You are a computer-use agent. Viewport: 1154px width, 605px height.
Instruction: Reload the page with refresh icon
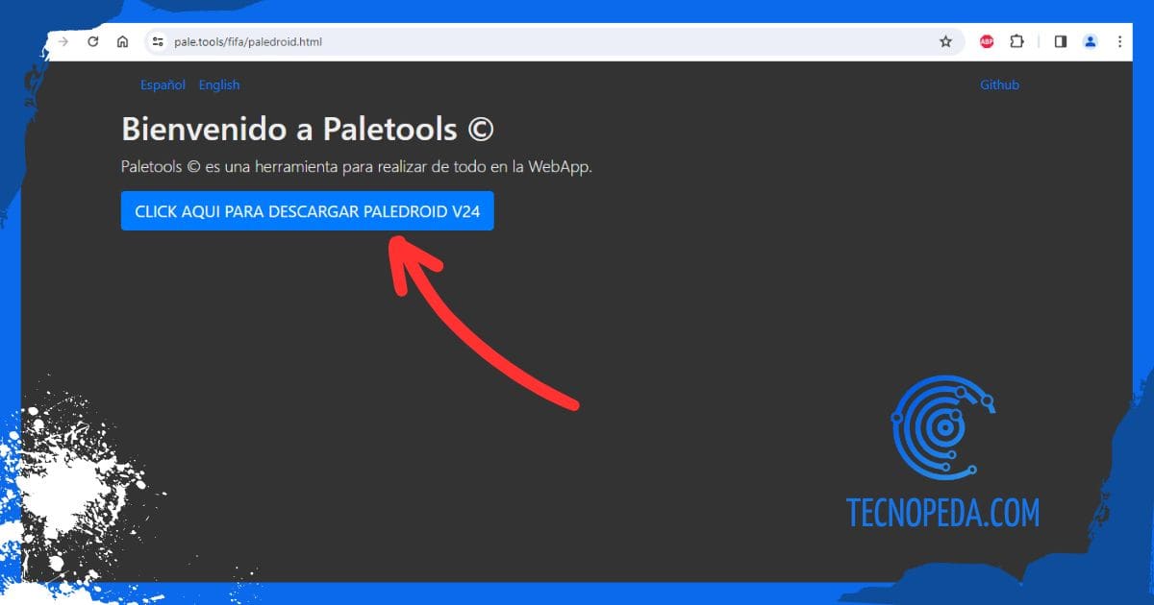click(93, 42)
